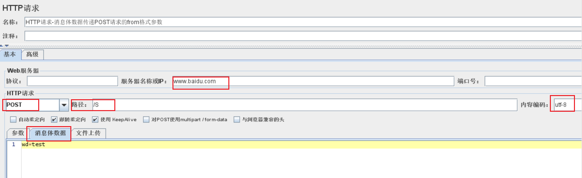Click the 协议 protocol input field

click(x=72, y=81)
